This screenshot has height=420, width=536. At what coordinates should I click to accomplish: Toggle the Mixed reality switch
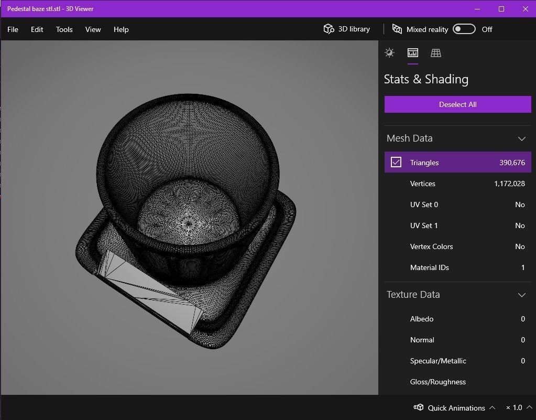tap(464, 29)
